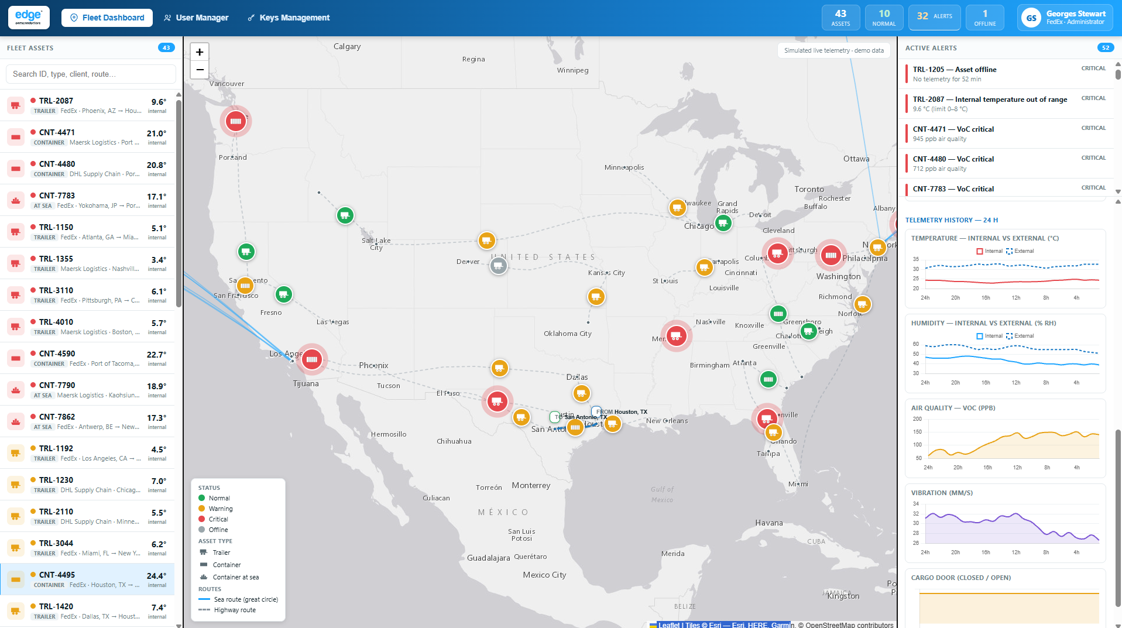Open CNT-4471 VoC critical alert
1122x628 pixels.
tap(1005, 133)
